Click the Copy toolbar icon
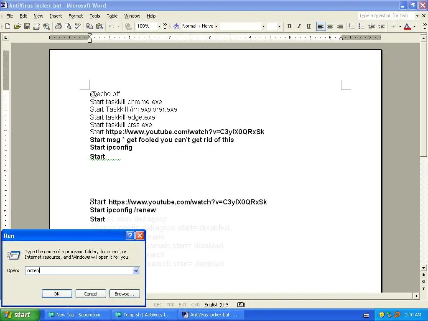 tap(89, 26)
